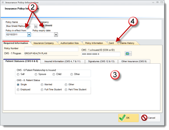The width and height of the screenshot is (169, 130).
Task: Switch to Insured Information (CMS 4, 7 & 11) tab
Action: (x=62, y=62)
